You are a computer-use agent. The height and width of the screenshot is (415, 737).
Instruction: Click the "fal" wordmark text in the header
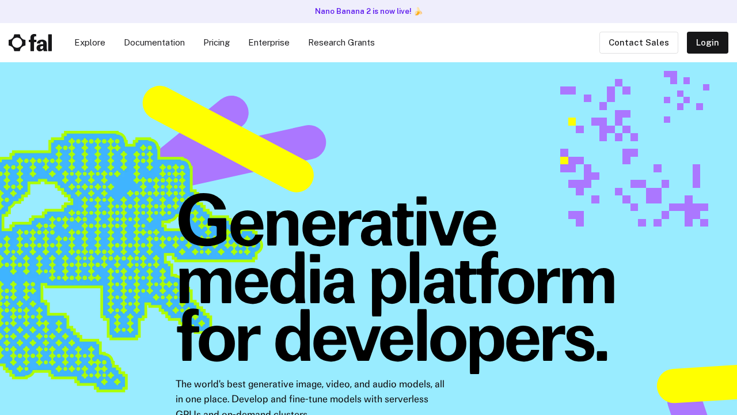pos(40,43)
